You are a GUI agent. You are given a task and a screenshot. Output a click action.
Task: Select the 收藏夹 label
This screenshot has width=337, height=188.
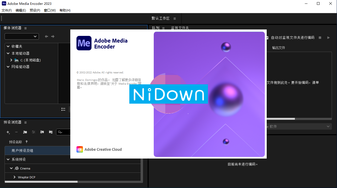[x=17, y=46]
